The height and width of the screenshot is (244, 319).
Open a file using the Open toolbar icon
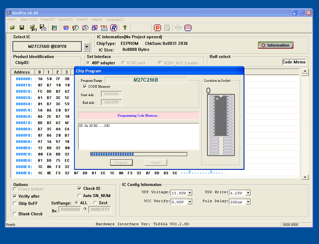tap(12, 28)
